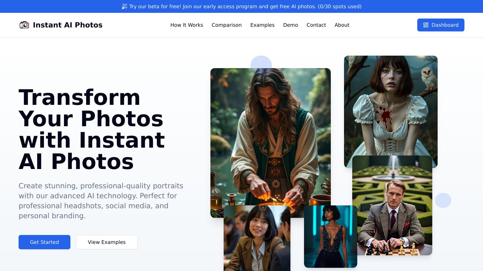Click the Get Started button
This screenshot has height=271, width=483.
[44, 242]
